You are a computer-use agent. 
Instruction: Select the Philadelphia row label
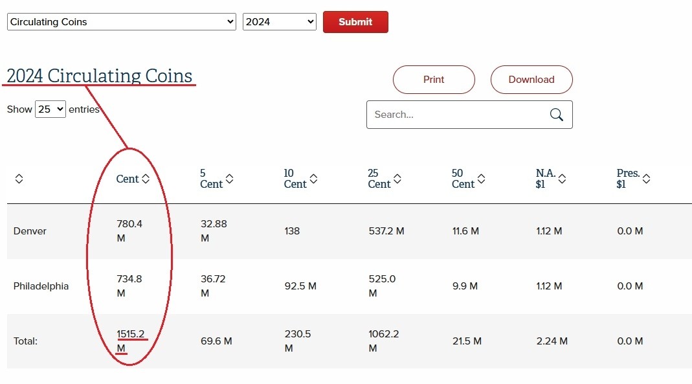coord(41,286)
